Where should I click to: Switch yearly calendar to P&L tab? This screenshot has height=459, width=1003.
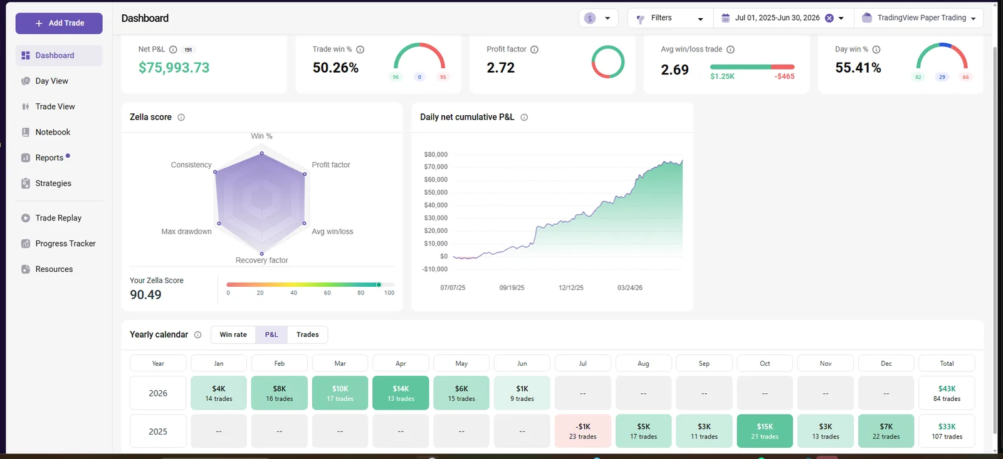click(x=271, y=334)
